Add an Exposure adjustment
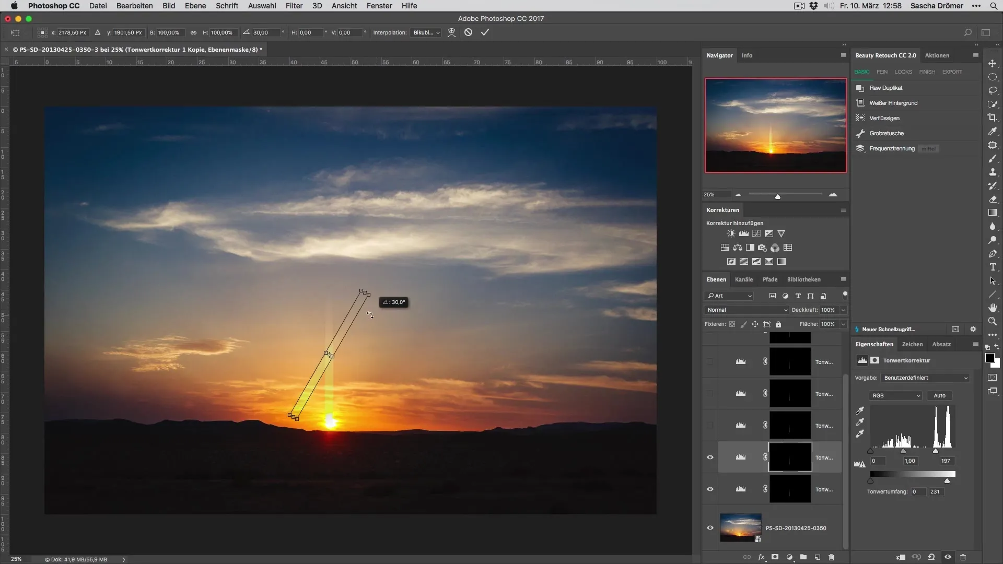Image resolution: width=1003 pixels, height=564 pixels. 768,233
